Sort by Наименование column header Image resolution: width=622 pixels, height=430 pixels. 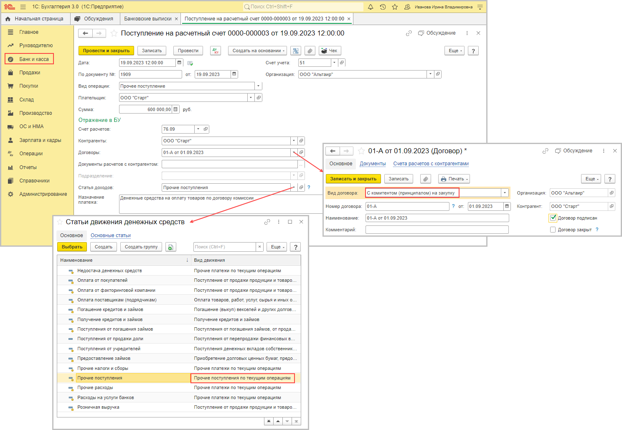pos(124,260)
